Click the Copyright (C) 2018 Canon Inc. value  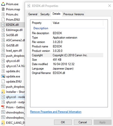tap(70, 55)
